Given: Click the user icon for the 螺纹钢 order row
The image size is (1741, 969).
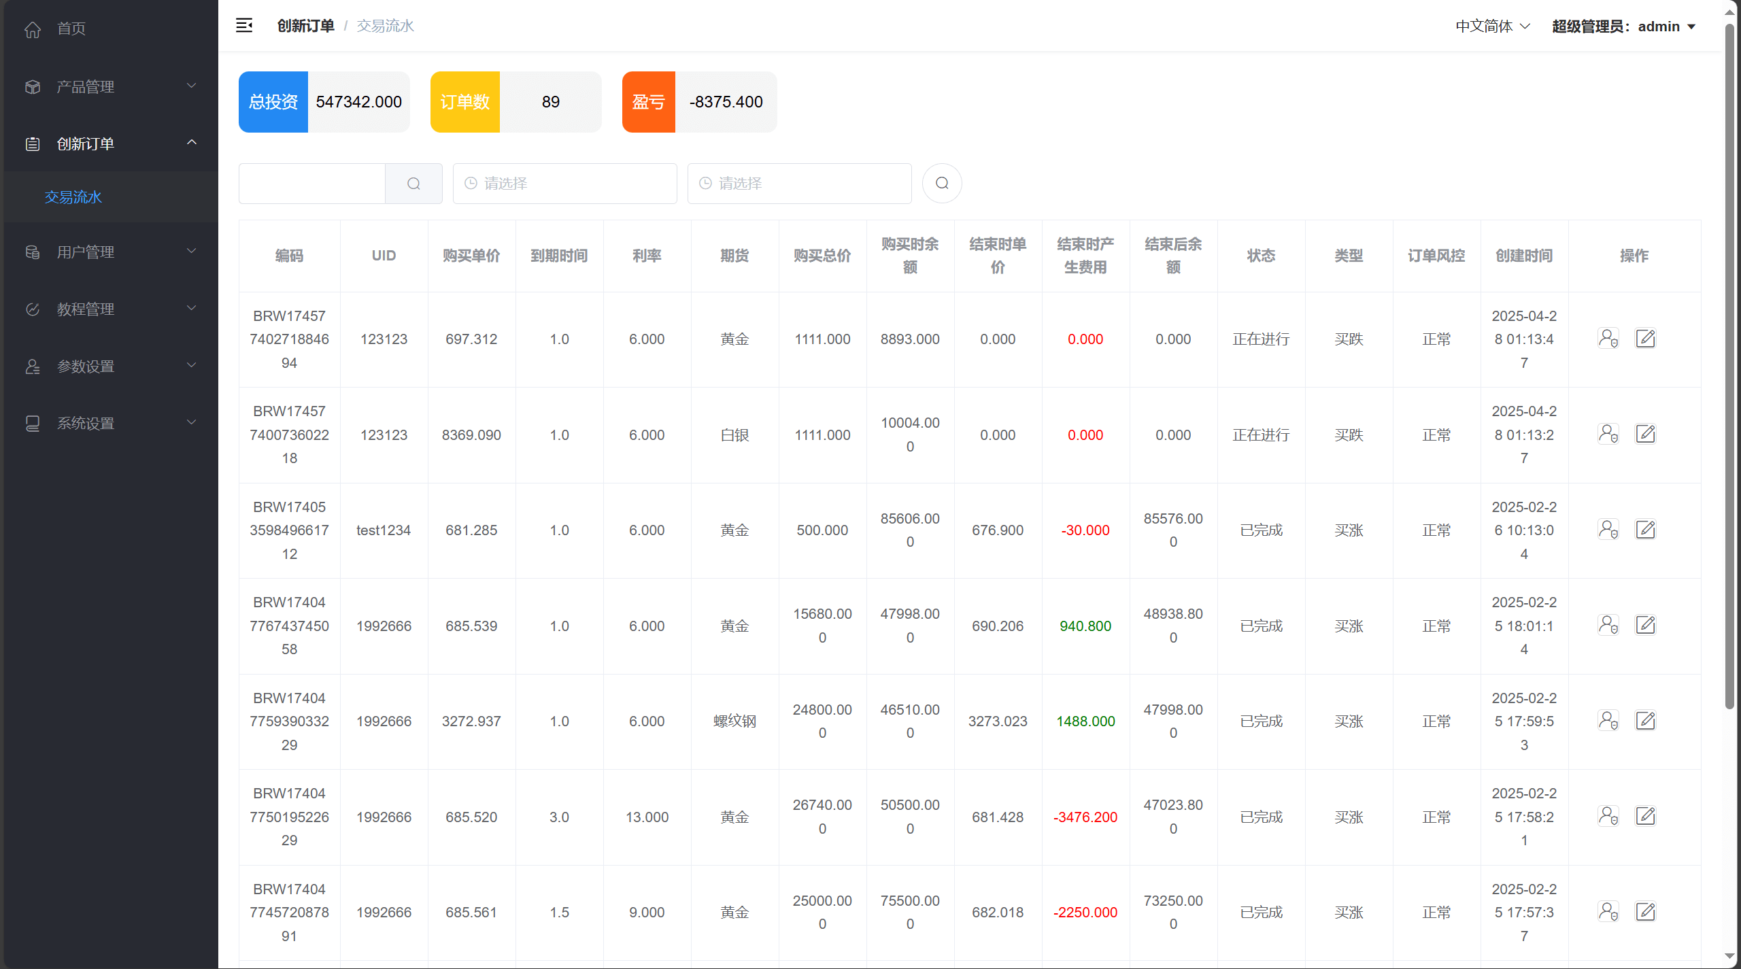Looking at the screenshot, I should click(1608, 721).
